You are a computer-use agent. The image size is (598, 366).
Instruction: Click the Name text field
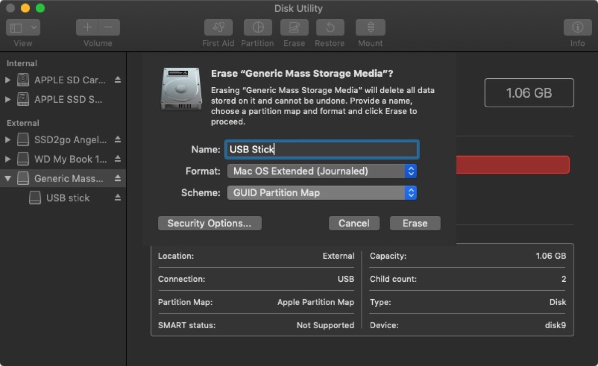[321, 149]
